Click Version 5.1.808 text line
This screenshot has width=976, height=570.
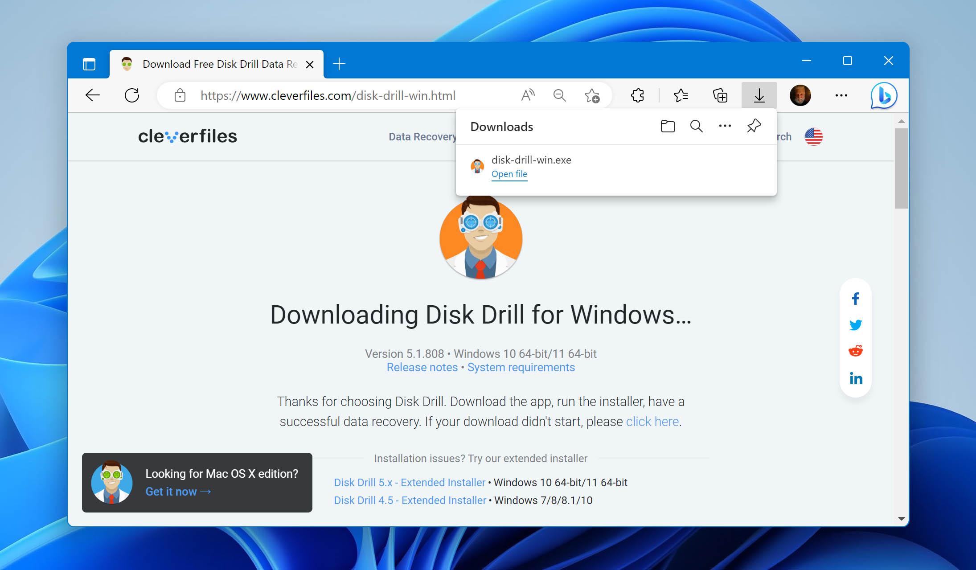[481, 354]
